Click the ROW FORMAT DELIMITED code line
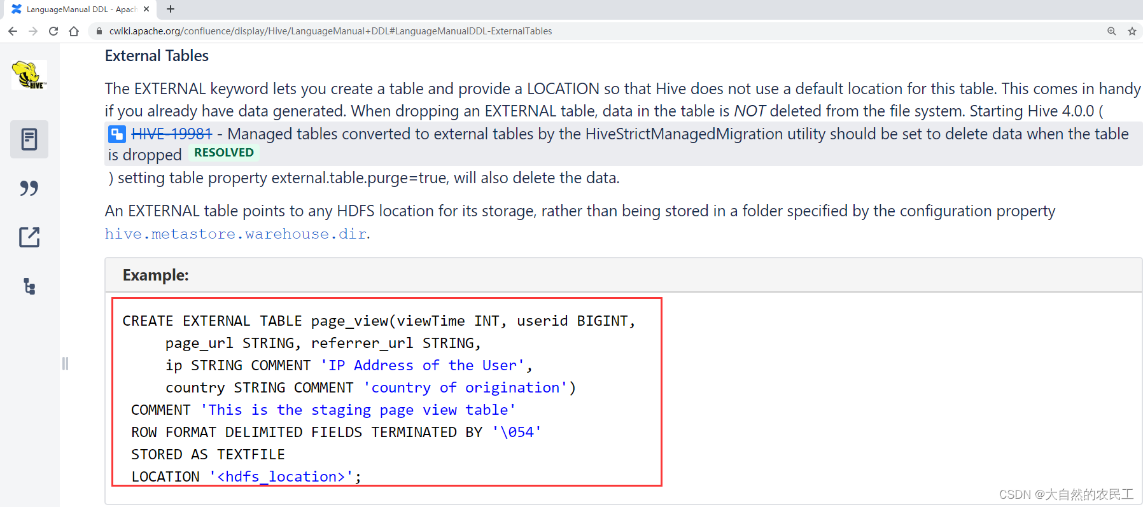Screen dimensions: 1143x507 pos(336,432)
